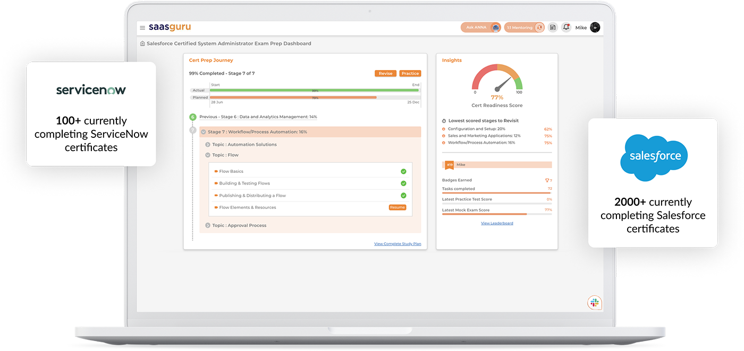This screenshot has width=744, height=351.
Task: Click 99% Completed - Stage 7 of 7
Action: pyautogui.click(x=222, y=74)
